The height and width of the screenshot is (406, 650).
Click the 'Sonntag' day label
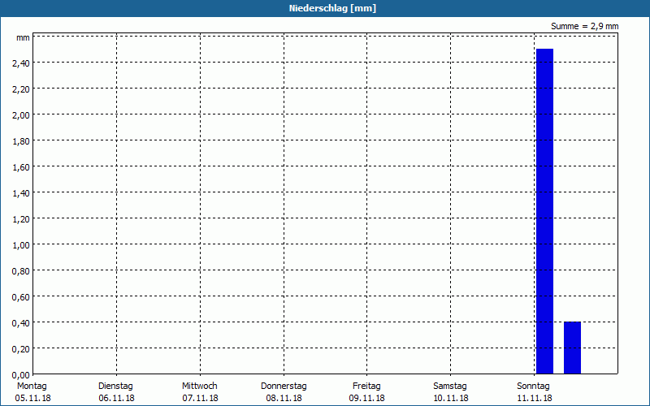point(533,386)
